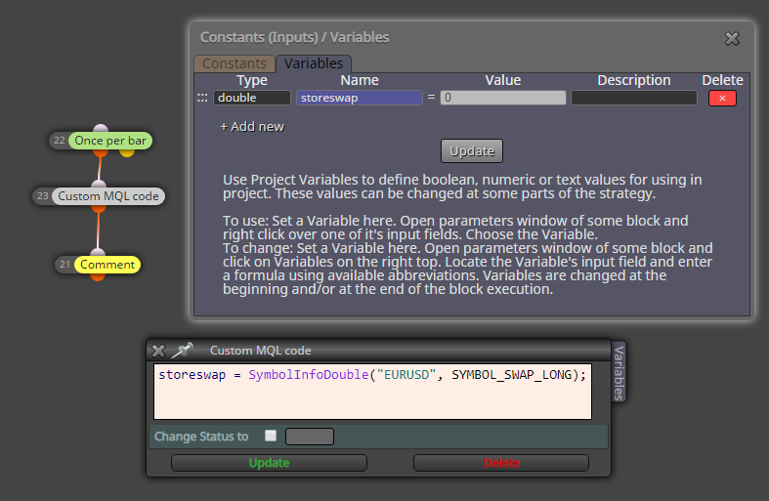Click the Constants (Inputs) / Variables title
Image resolution: width=769 pixels, height=501 pixels.
294,37
